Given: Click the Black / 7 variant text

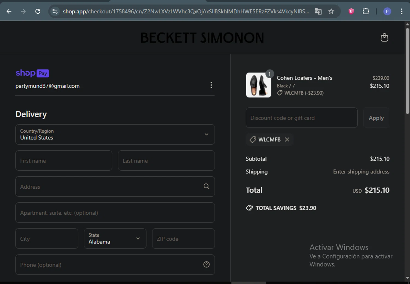Looking at the screenshot, I should pos(286,86).
